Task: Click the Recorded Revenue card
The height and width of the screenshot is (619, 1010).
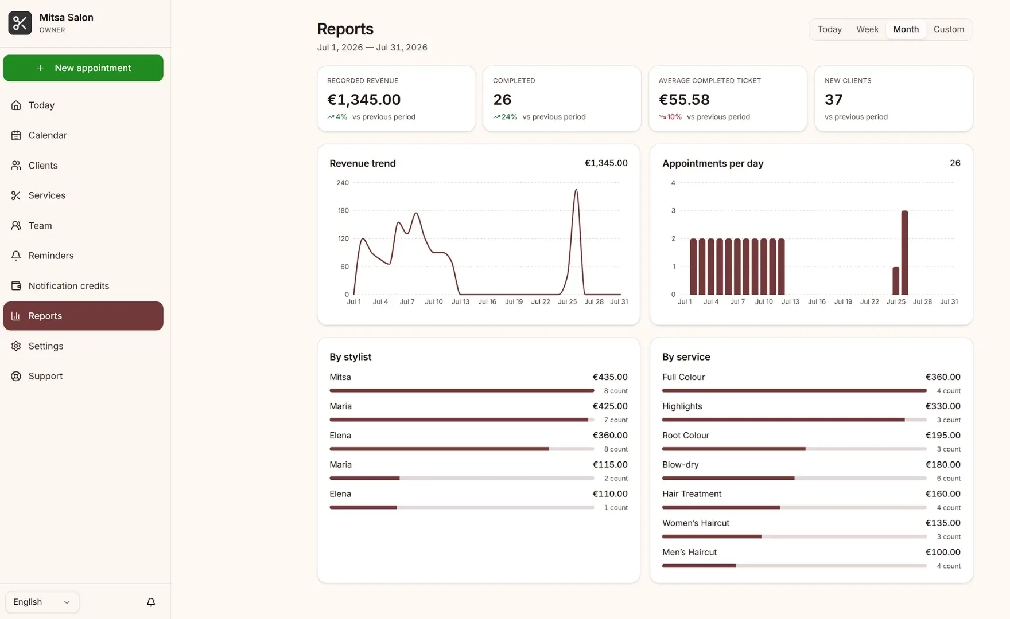Action: (397, 99)
